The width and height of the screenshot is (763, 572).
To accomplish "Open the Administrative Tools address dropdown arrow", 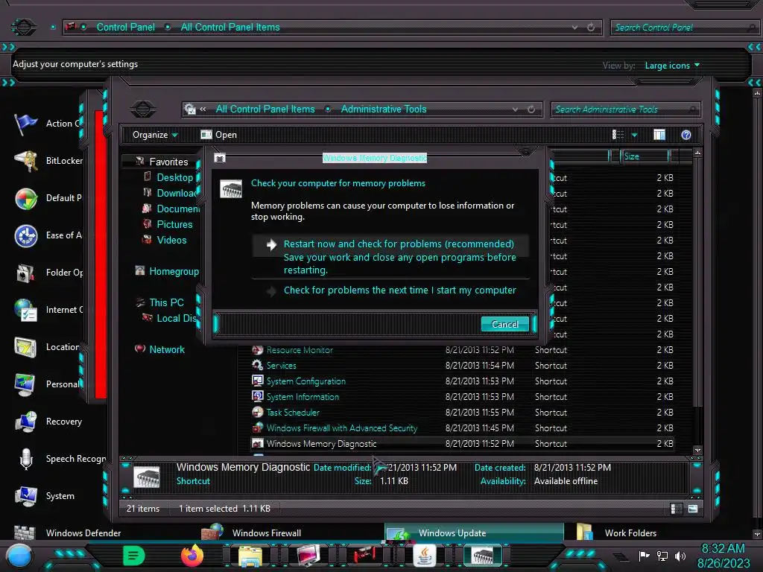I will click(x=515, y=109).
